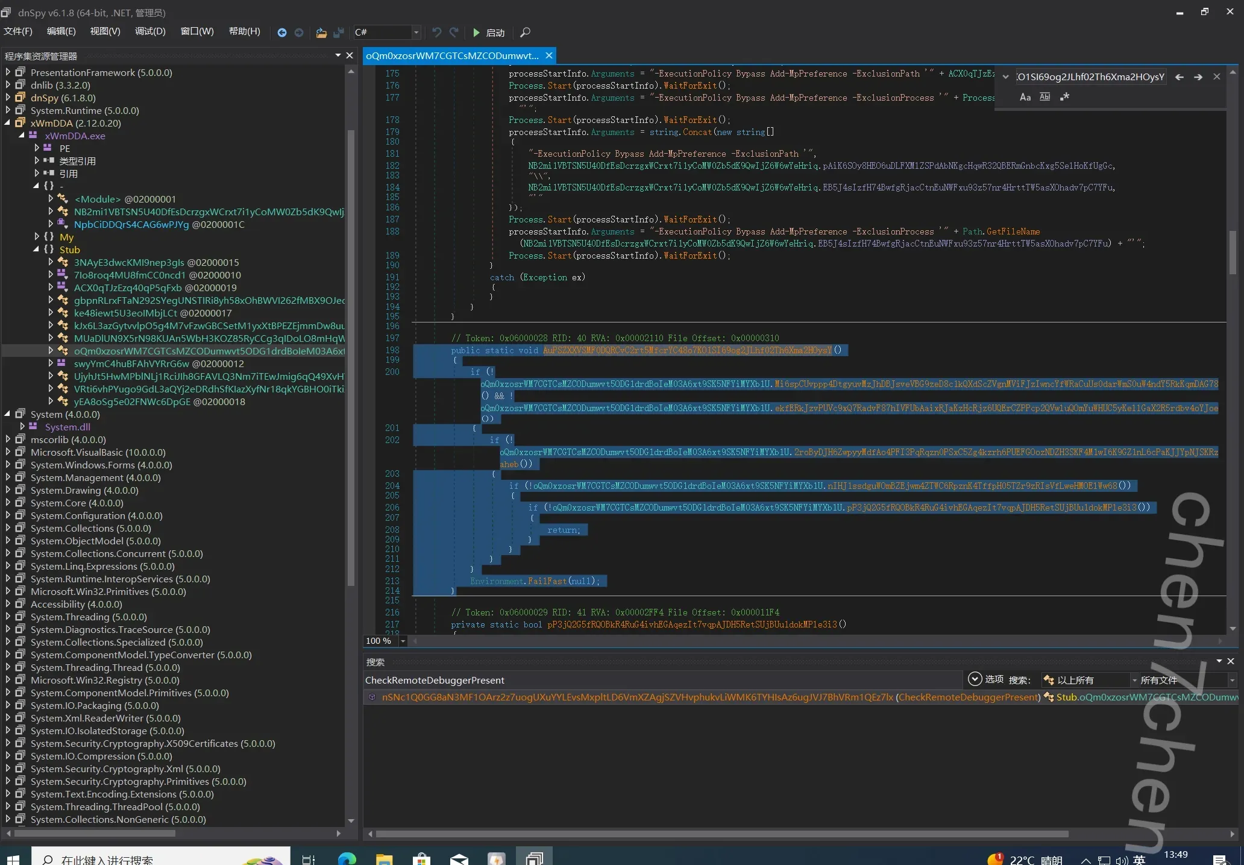Go to next find match arrow
The image size is (1244, 865).
tap(1198, 77)
